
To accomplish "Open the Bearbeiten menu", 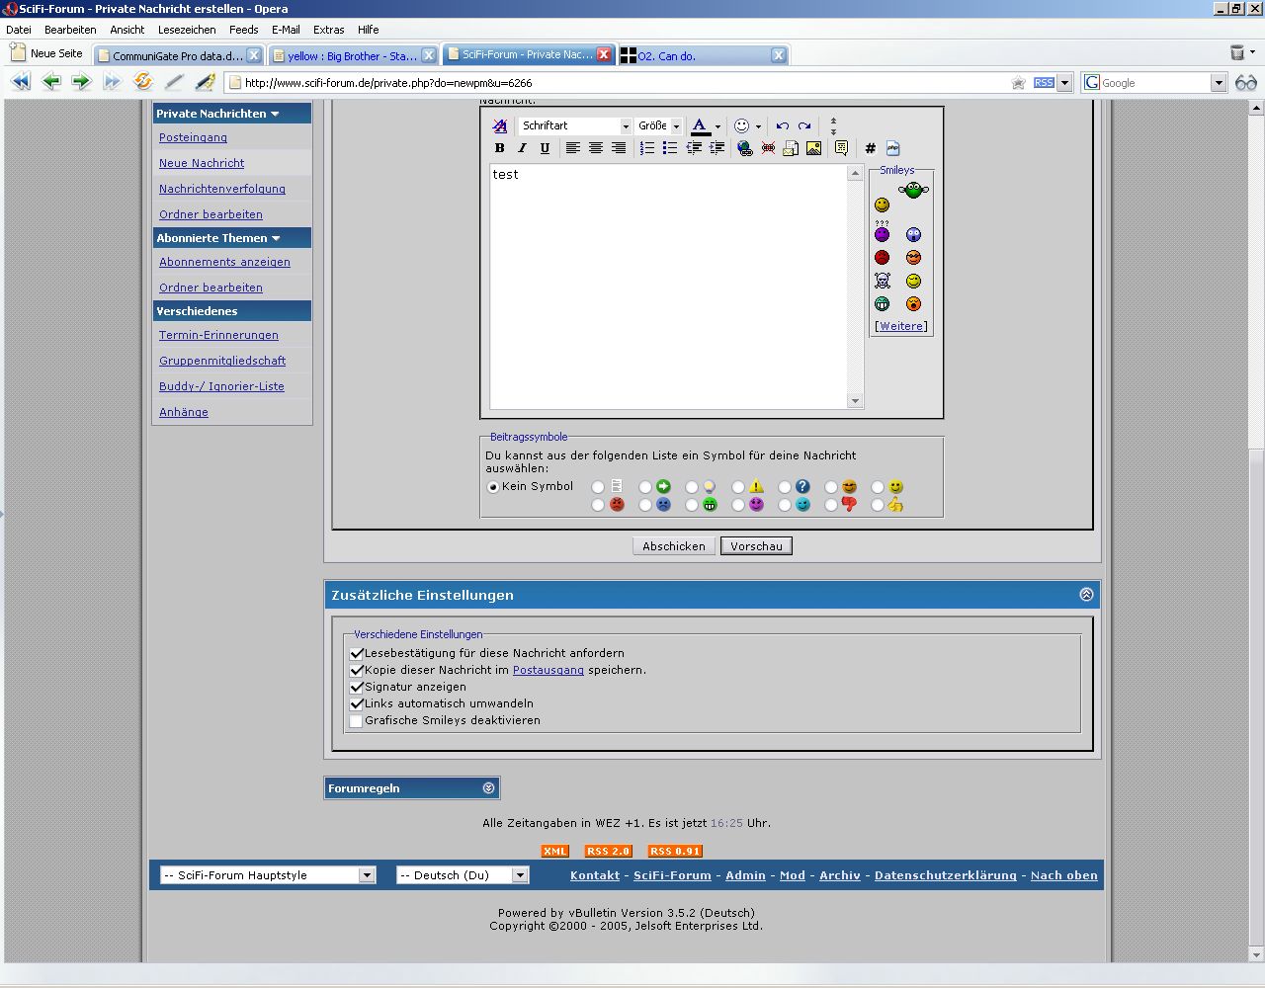I will [70, 30].
